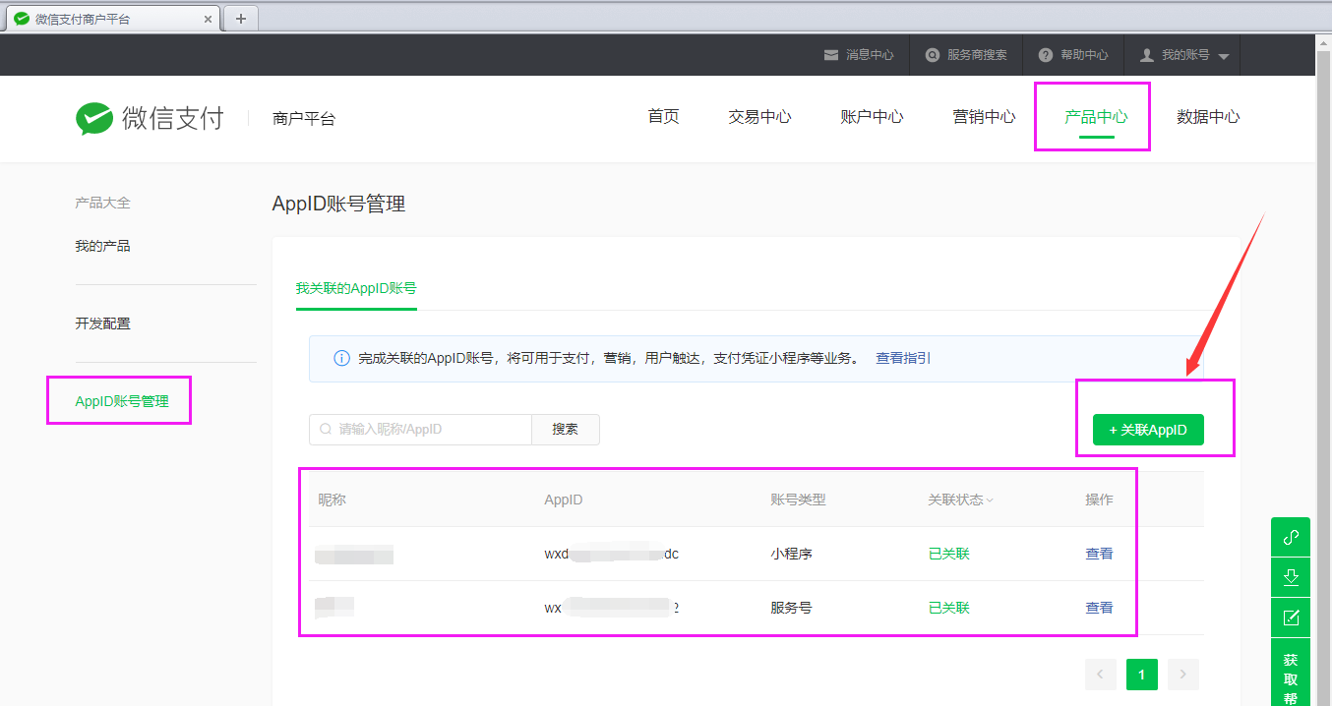Click the 操作 column header
1332x706 pixels.
click(1099, 500)
